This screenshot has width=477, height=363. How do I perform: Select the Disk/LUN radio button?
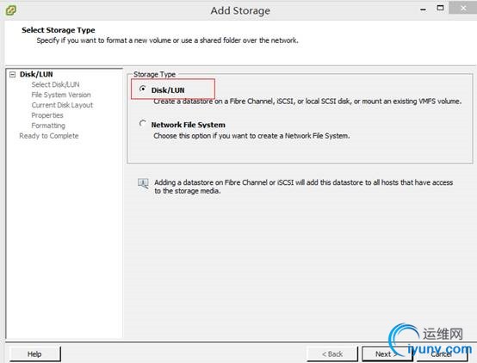pyautogui.click(x=142, y=89)
